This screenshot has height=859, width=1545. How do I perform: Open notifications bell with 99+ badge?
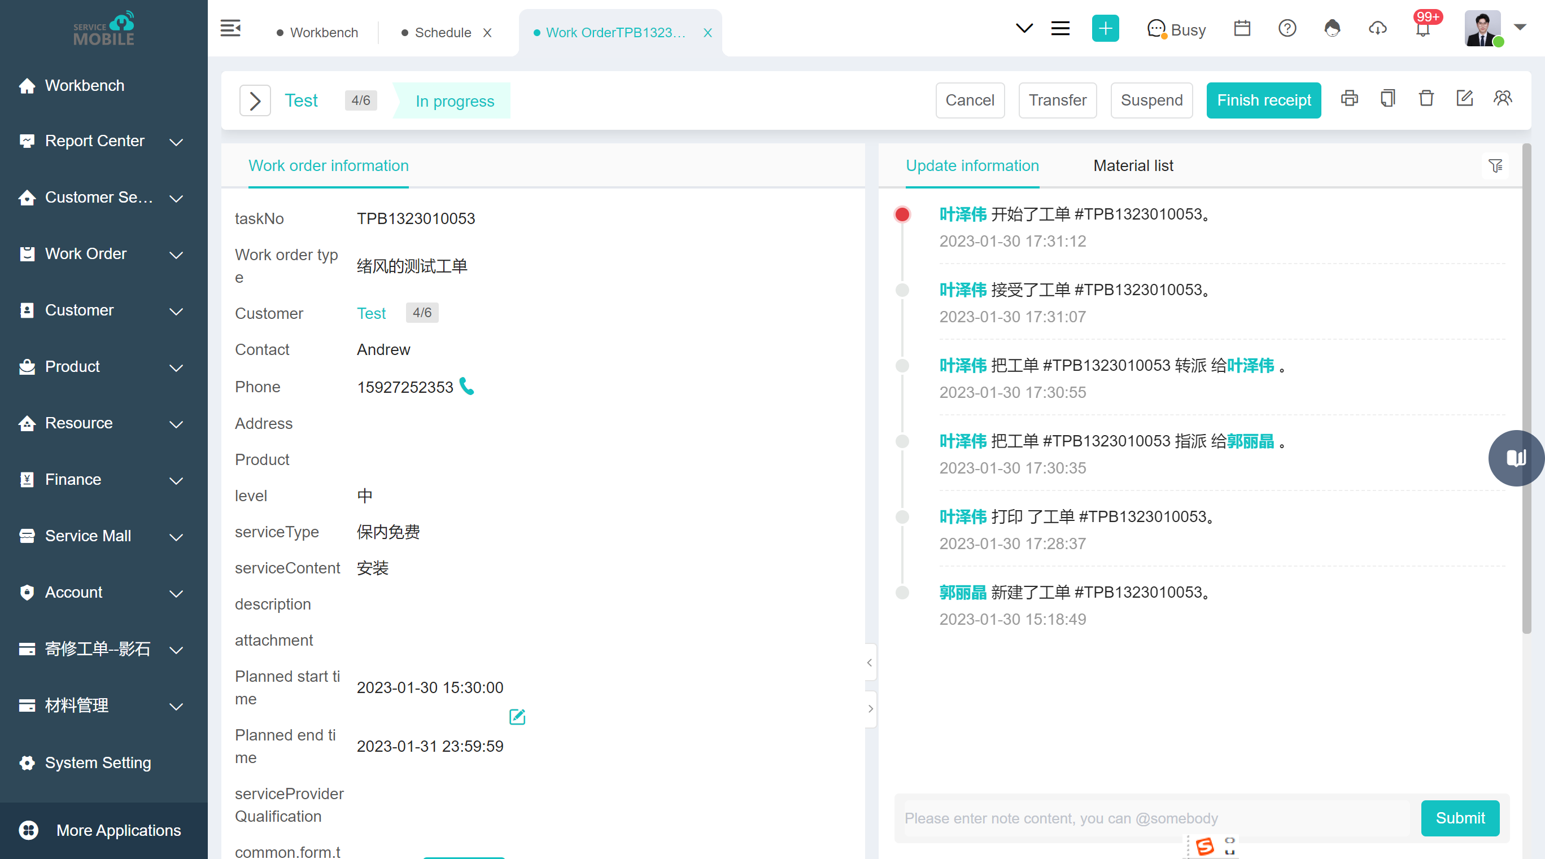[1423, 28]
